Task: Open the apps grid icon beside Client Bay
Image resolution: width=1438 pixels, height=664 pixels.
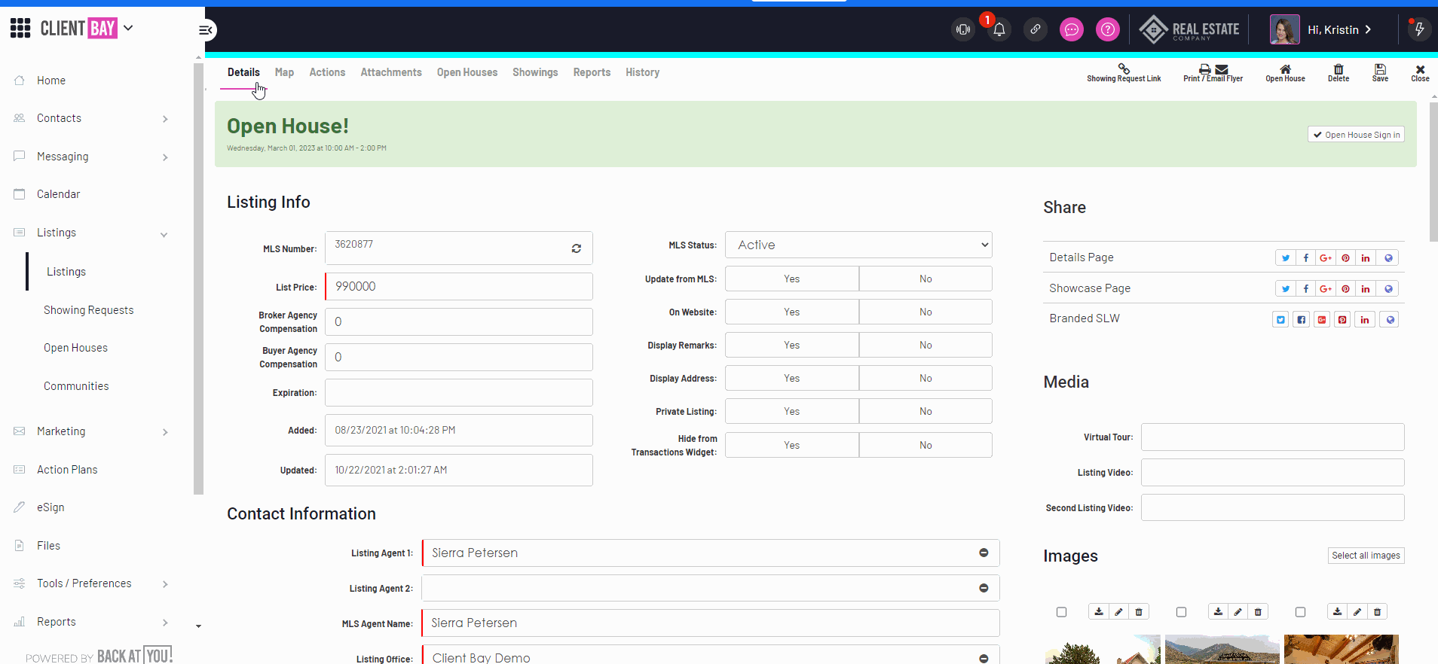Action: pyautogui.click(x=20, y=29)
